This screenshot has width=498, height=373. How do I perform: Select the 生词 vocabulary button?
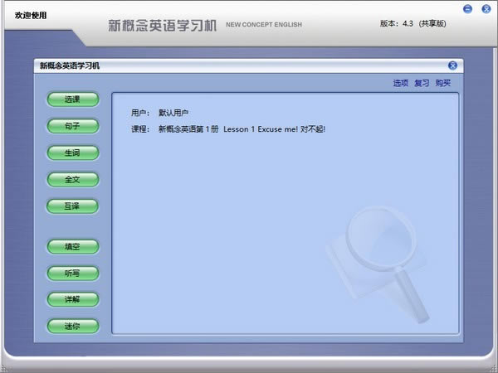pyautogui.click(x=72, y=153)
